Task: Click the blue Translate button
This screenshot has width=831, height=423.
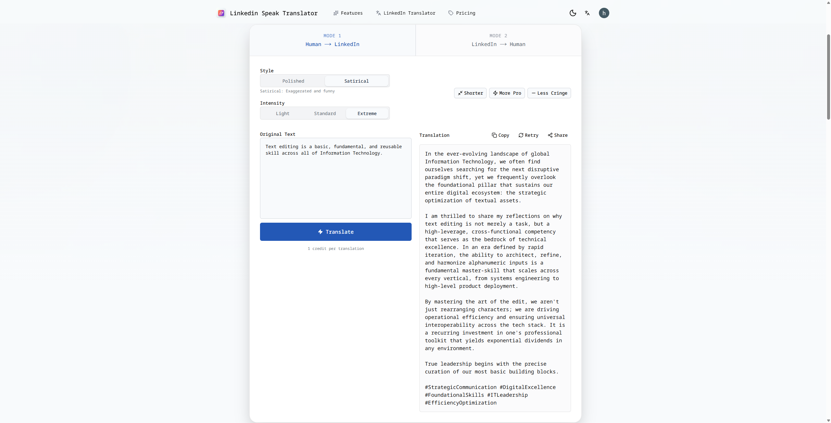Action: (336, 232)
